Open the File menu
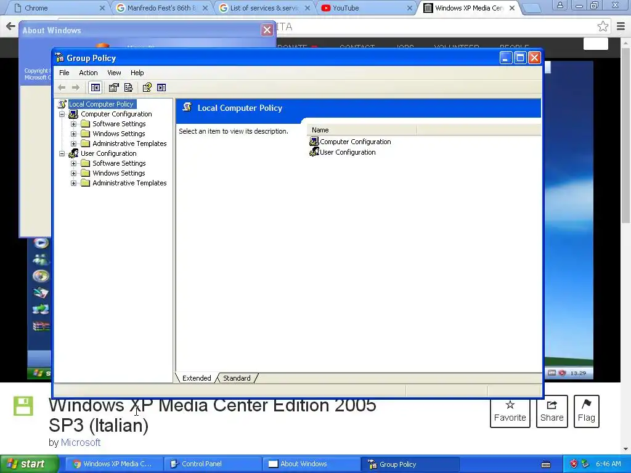The image size is (631, 473). 64,73
